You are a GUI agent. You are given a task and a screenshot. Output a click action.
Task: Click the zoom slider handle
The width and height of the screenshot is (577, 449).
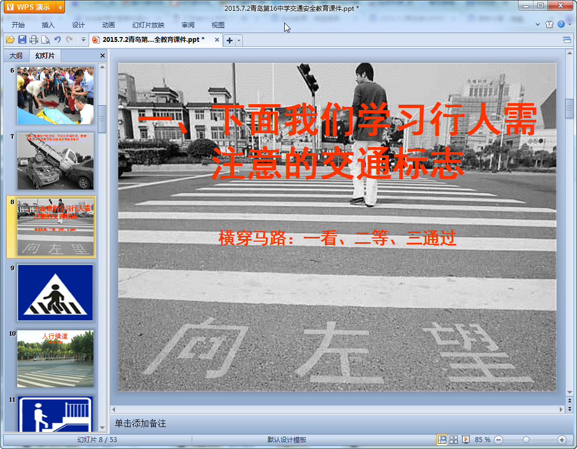click(x=526, y=439)
